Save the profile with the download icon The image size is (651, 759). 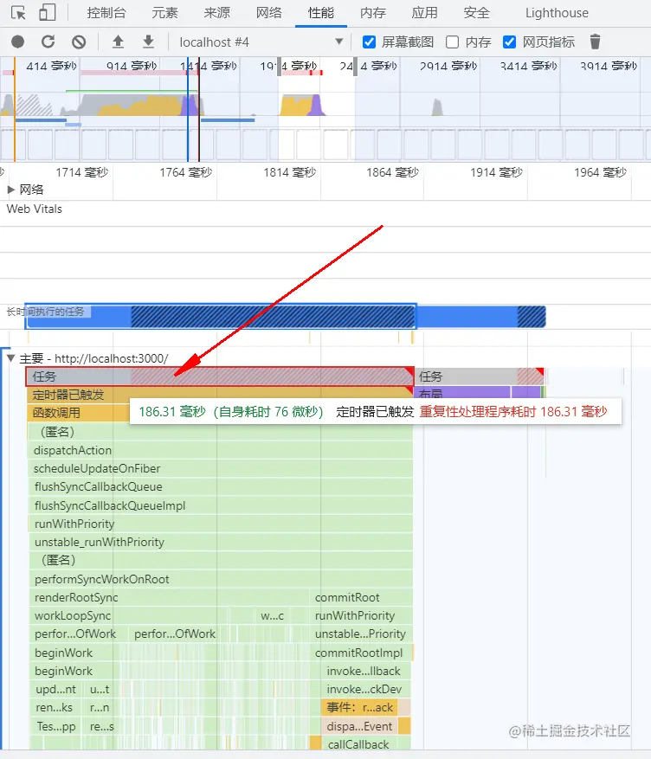[149, 42]
